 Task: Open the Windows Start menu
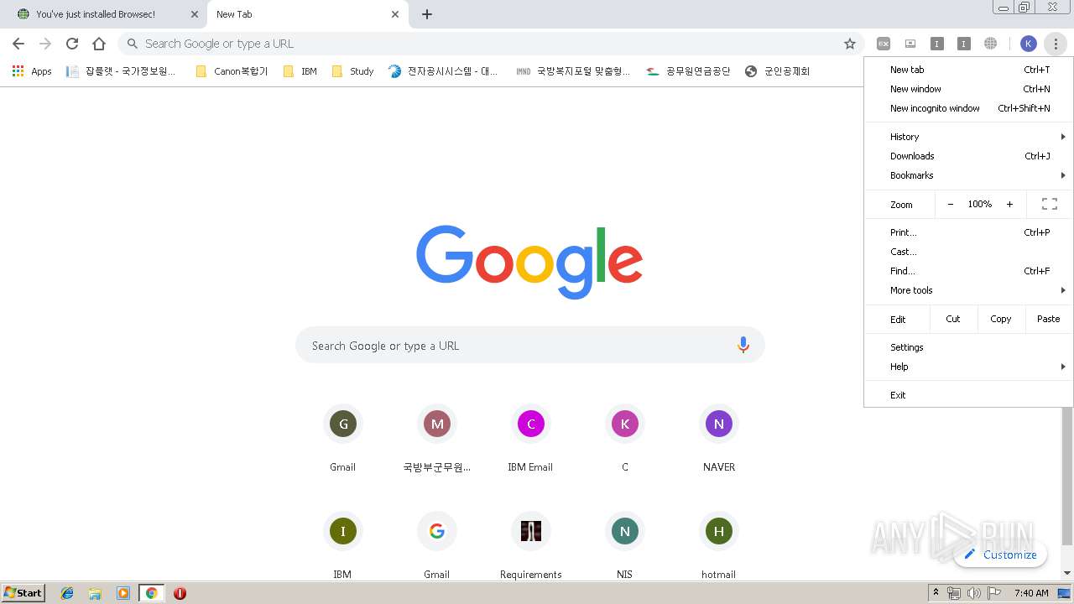pyautogui.click(x=23, y=593)
